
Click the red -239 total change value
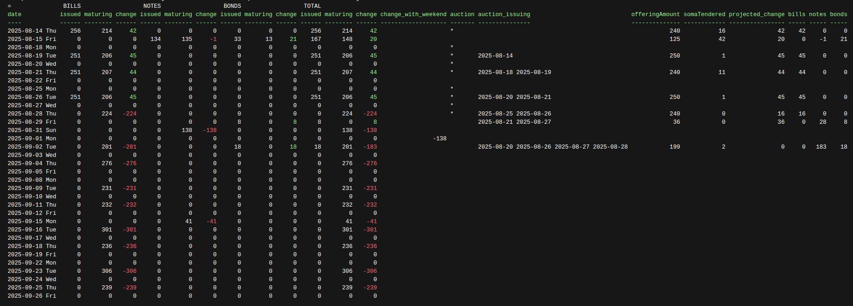(370, 288)
